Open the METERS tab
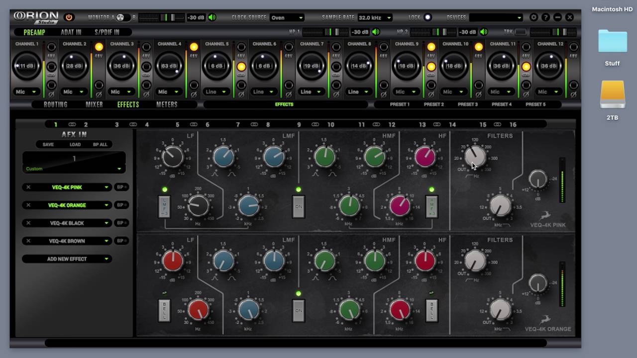The width and height of the screenshot is (637, 358). click(x=167, y=104)
